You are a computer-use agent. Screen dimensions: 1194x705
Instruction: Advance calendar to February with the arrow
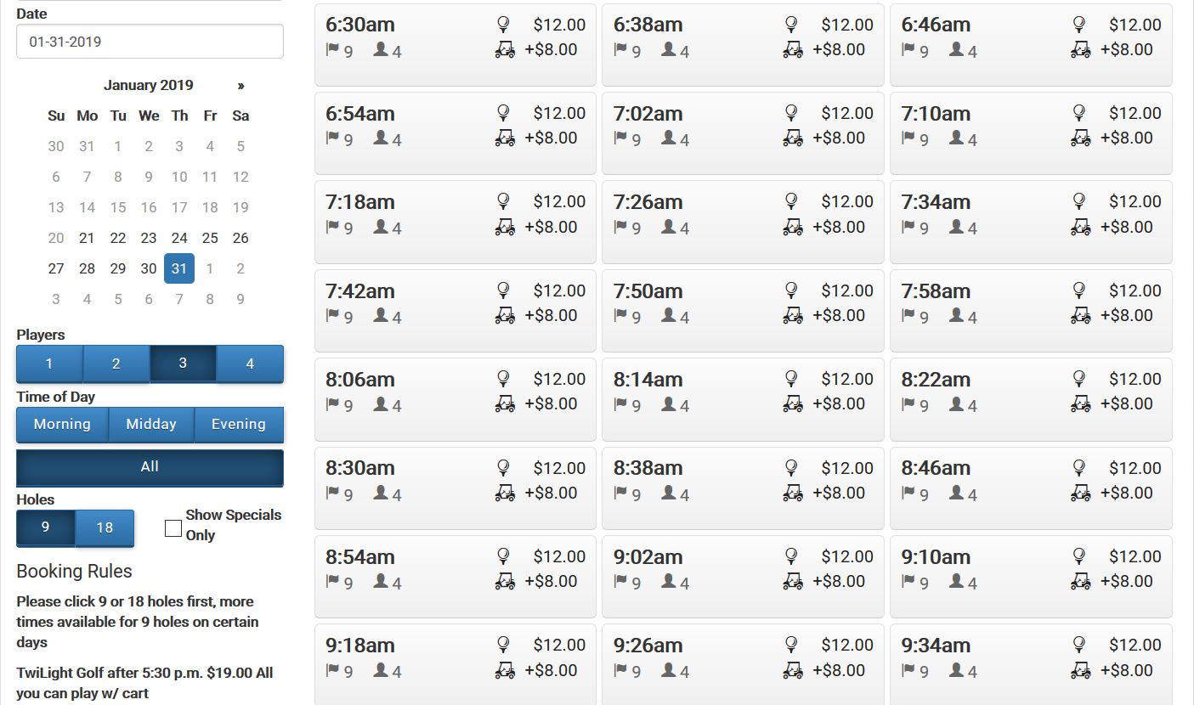point(240,85)
